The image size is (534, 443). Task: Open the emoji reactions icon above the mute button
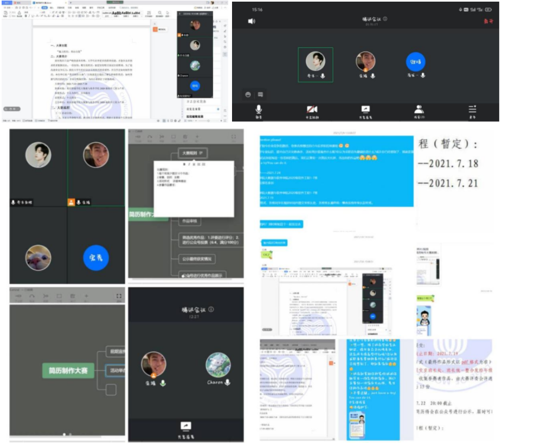[248, 94]
